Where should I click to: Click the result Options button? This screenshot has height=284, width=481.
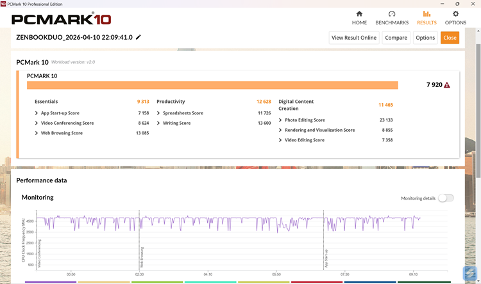click(425, 38)
